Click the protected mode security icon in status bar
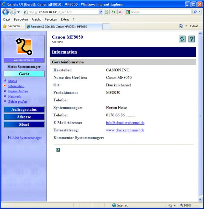This screenshot has width=204, height=209. [x=170, y=206]
